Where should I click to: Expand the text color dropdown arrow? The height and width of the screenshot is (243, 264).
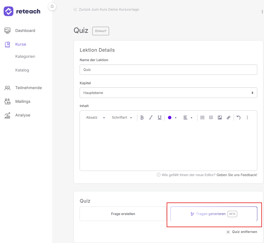tap(176, 118)
